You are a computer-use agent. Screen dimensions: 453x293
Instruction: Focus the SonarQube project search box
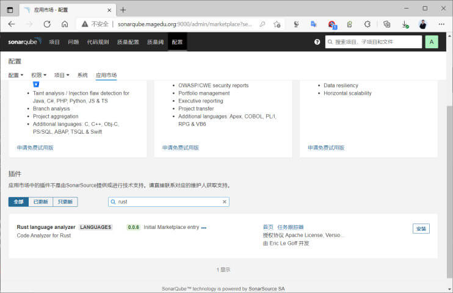tap(373, 42)
